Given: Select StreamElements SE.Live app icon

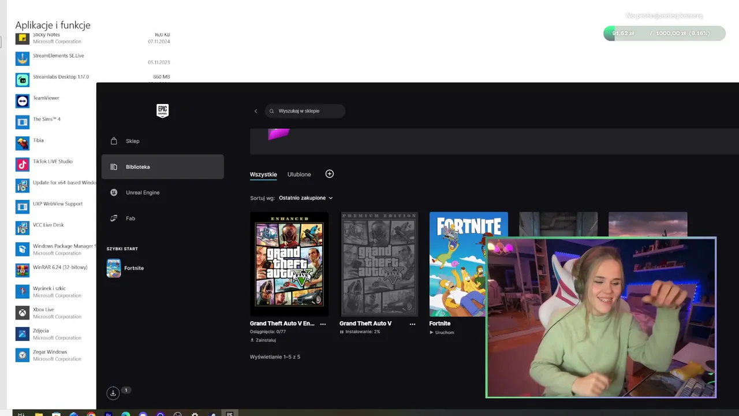Looking at the screenshot, I should [x=22, y=59].
